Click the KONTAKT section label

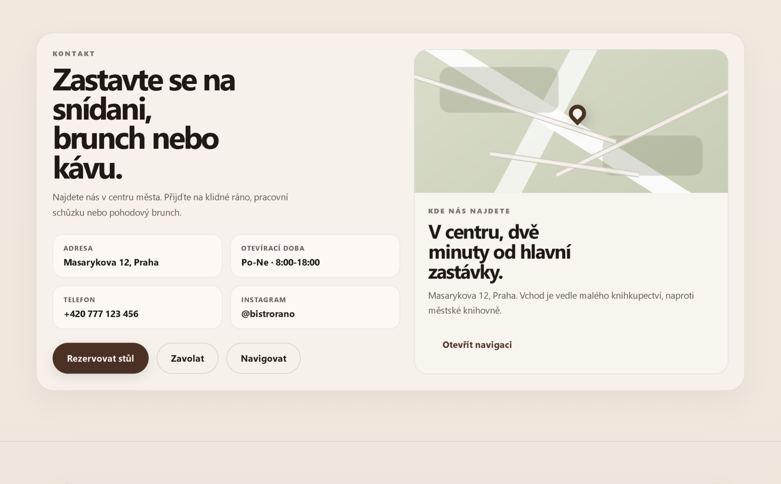click(74, 53)
